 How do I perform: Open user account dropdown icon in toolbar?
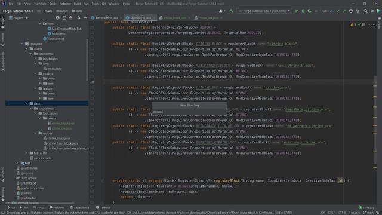(222, 11)
